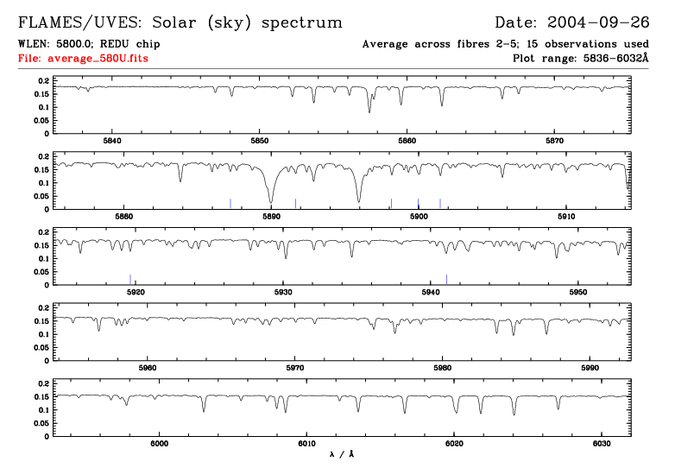Click the 5970 x-axis label

(x=295, y=368)
